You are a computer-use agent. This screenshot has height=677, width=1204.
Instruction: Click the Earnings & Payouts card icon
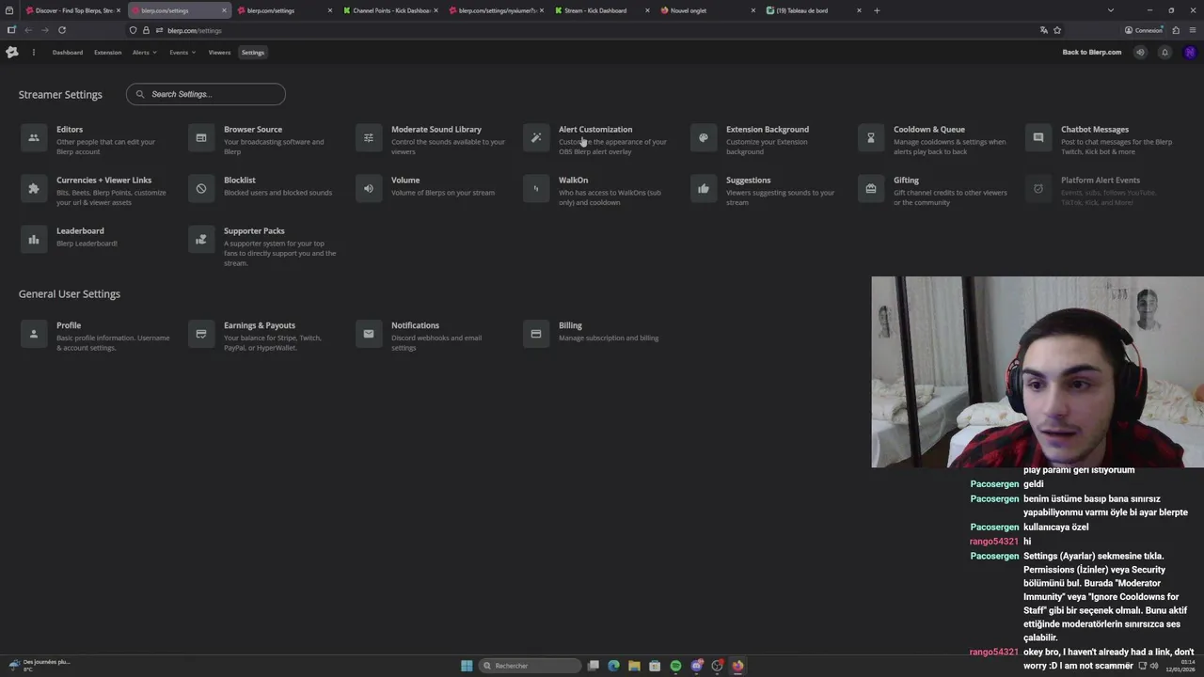tap(201, 334)
